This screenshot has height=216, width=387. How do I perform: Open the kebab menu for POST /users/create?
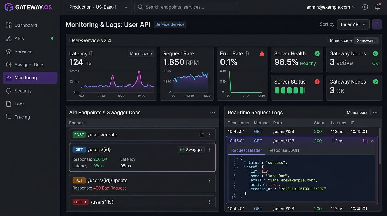[x=210, y=135]
